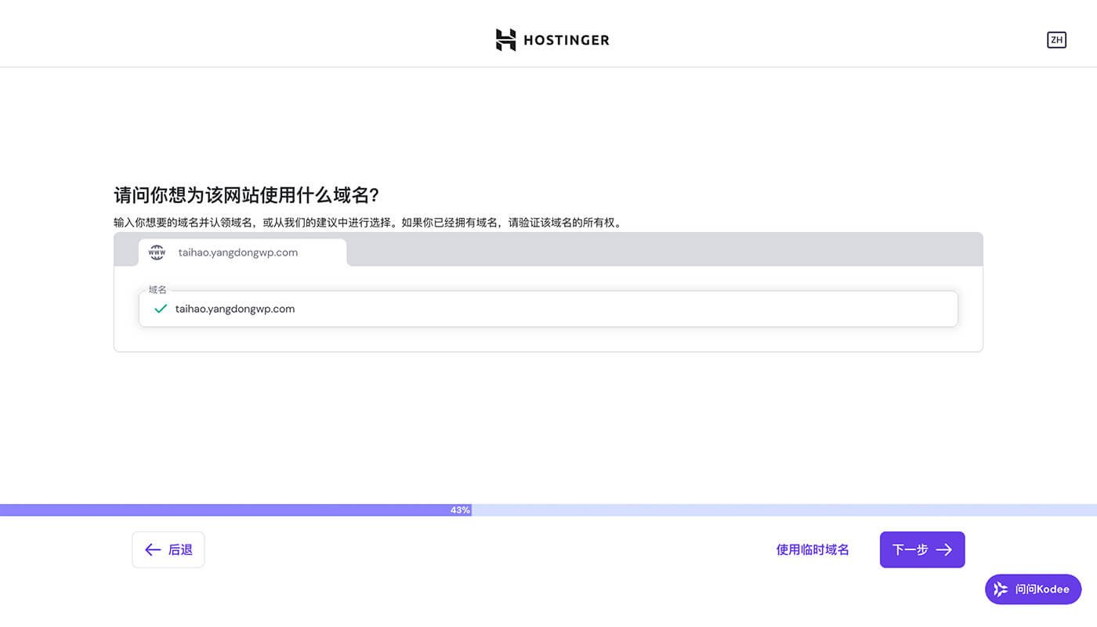Click the 问问Kodee button label
The height and width of the screenshot is (627, 1097).
click(x=1042, y=589)
